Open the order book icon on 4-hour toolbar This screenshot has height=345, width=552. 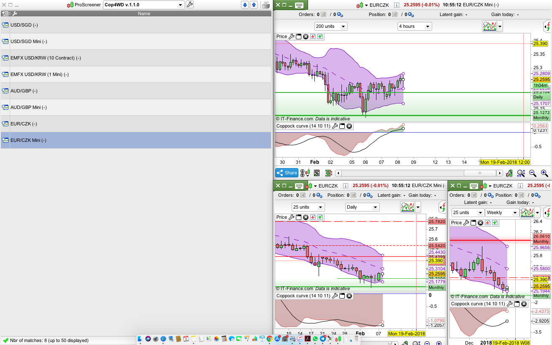pyautogui.click(x=328, y=173)
